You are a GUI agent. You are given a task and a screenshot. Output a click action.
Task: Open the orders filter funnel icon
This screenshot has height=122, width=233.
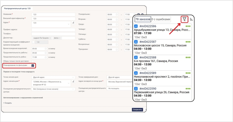pos(184,19)
